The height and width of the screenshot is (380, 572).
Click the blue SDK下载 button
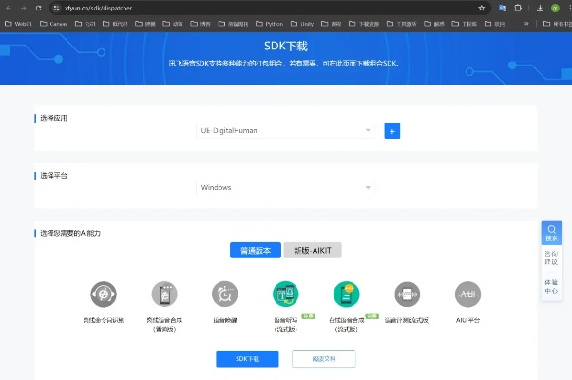point(248,358)
